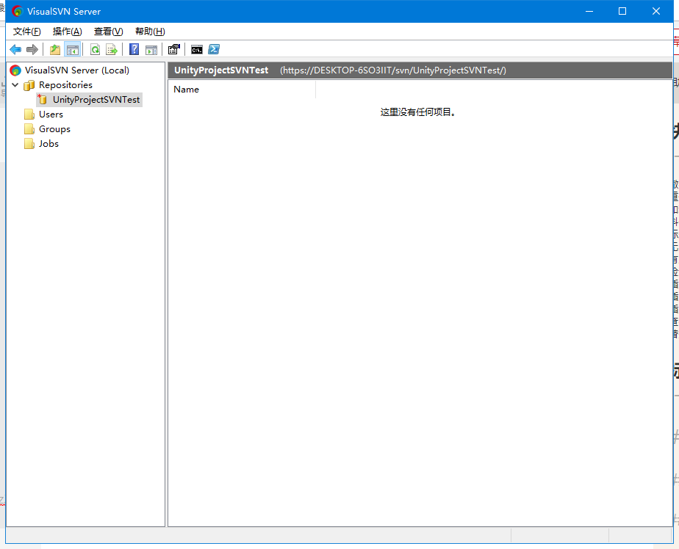Go up one level in the tree

tap(54, 49)
